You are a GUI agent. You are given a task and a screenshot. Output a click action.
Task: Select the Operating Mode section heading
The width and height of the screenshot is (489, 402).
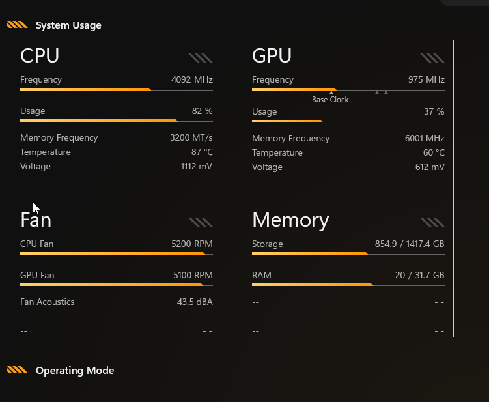[x=75, y=371]
